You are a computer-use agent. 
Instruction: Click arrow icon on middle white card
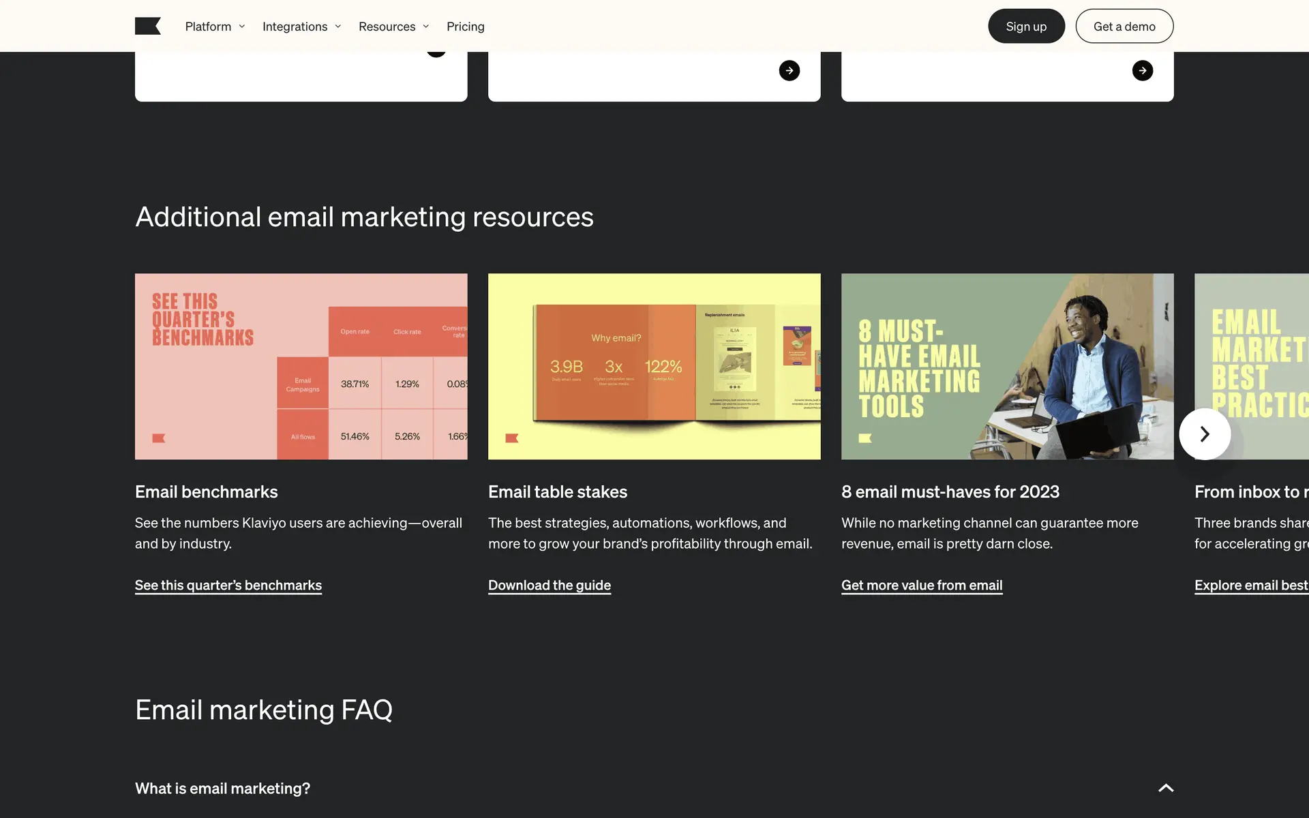pos(789,70)
